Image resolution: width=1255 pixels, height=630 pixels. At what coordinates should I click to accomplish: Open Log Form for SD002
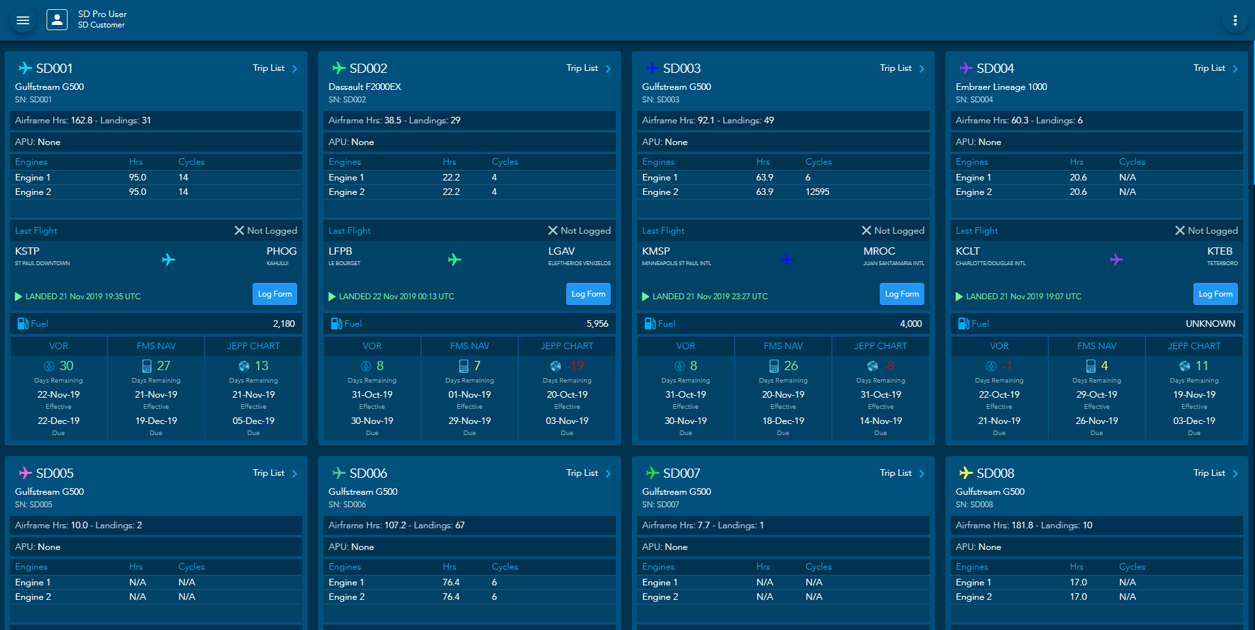(588, 294)
